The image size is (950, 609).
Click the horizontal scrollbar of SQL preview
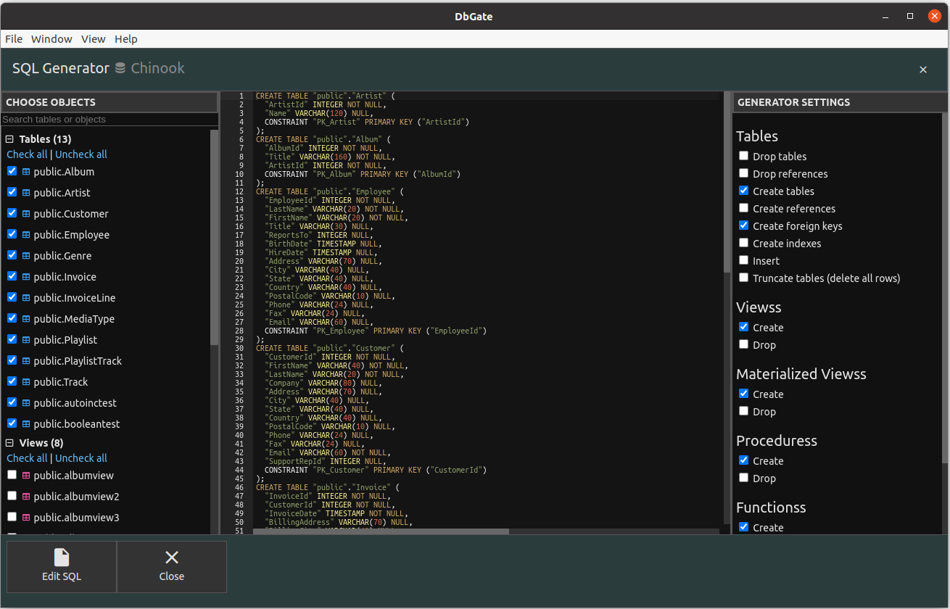click(381, 531)
